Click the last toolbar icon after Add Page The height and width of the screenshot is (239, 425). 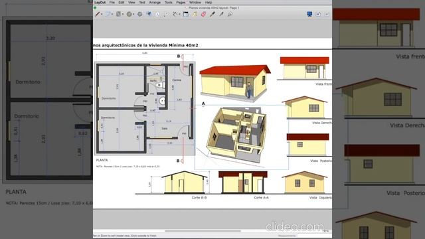tap(327, 14)
